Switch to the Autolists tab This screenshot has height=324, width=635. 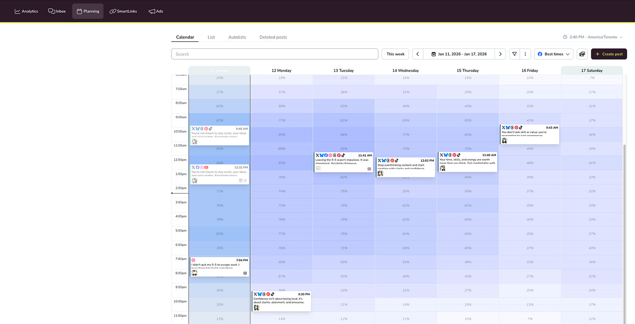[x=237, y=37]
